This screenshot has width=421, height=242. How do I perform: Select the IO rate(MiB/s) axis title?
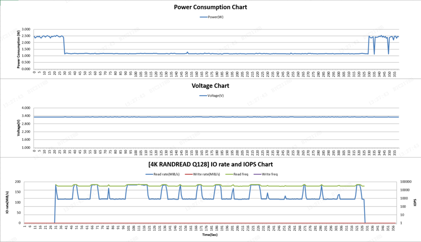(7, 202)
